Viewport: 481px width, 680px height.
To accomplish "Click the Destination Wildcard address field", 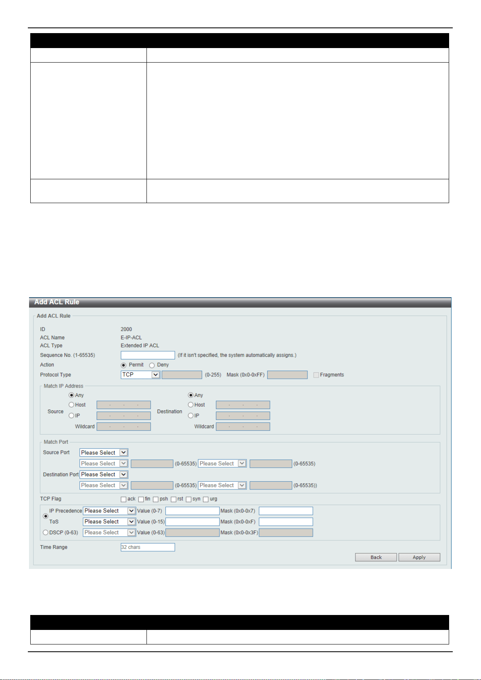I will pos(243,426).
